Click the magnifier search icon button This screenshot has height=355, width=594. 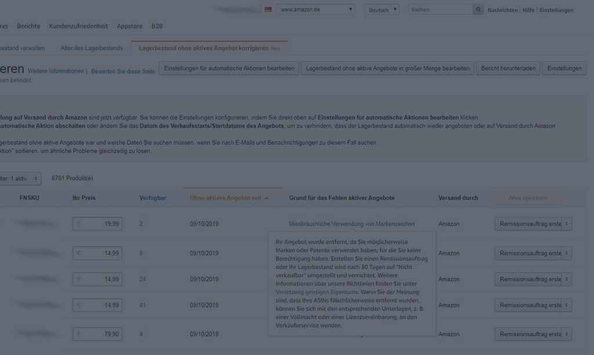[x=478, y=10]
